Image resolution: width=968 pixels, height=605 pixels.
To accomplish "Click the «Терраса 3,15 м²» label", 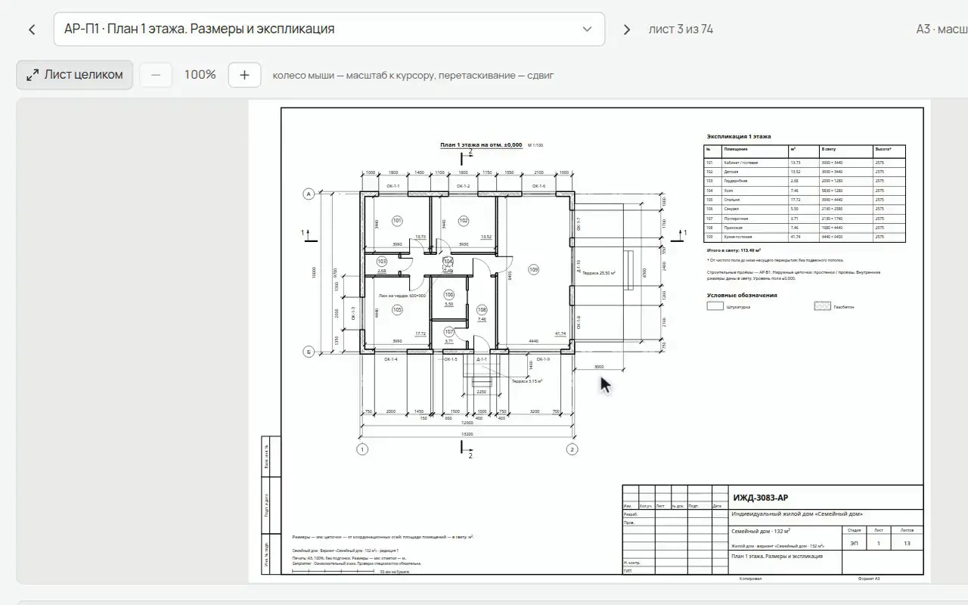I will coord(526,381).
